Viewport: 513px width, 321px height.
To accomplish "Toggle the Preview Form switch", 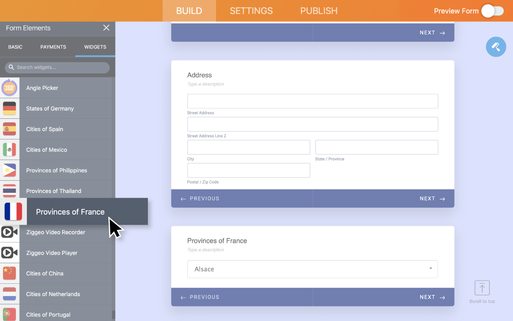I will point(493,11).
